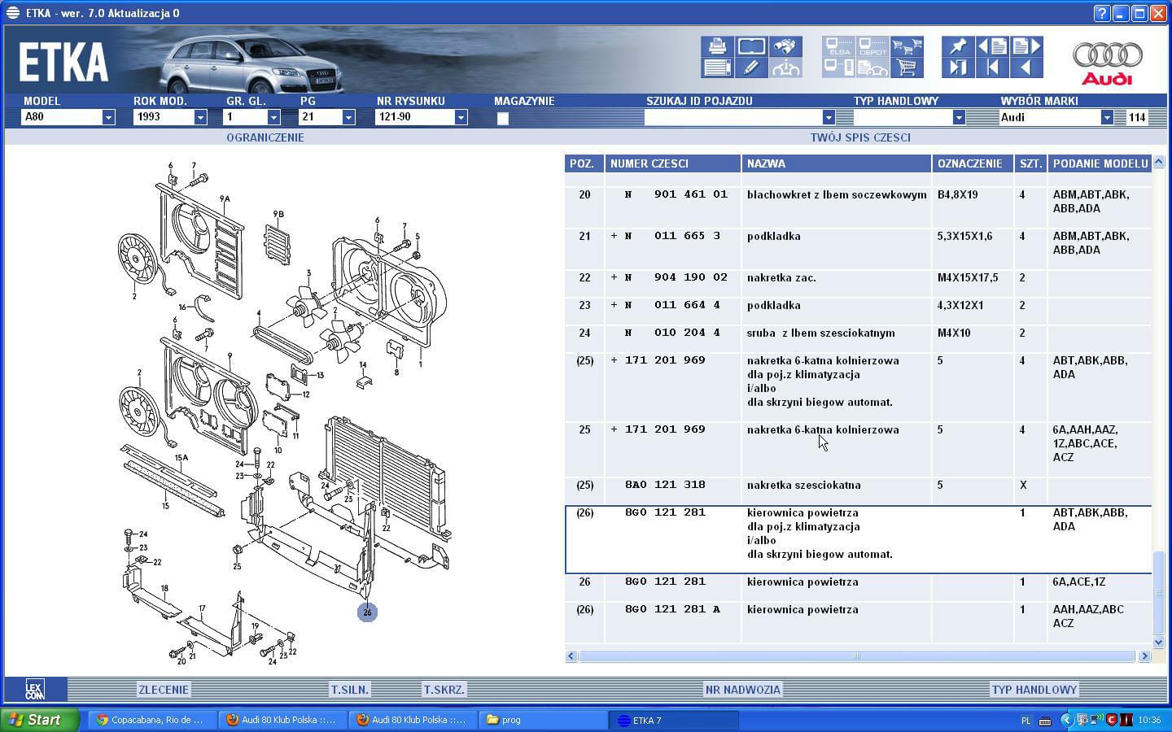Click the NR NADWOZIA button
The width and height of the screenshot is (1172, 732).
(743, 690)
